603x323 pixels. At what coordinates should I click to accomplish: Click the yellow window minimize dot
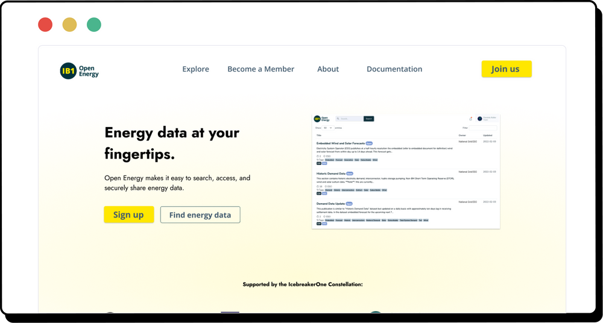pyautogui.click(x=69, y=25)
